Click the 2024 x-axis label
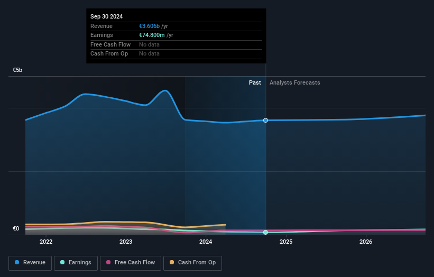Viewport: 434px width, 277px height. pyautogui.click(x=206, y=242)
